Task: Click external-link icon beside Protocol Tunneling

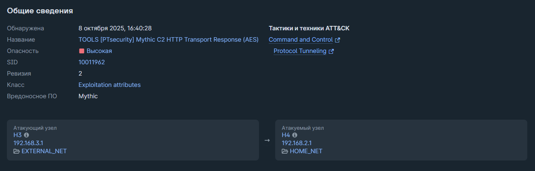Action: (331, 51)
